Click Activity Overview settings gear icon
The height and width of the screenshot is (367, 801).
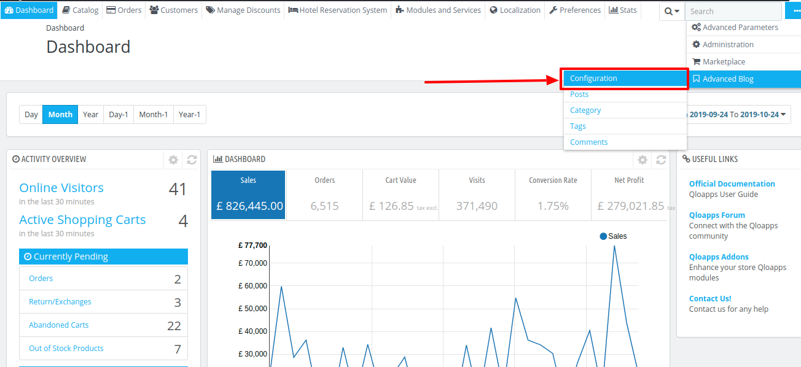[173, 160]
